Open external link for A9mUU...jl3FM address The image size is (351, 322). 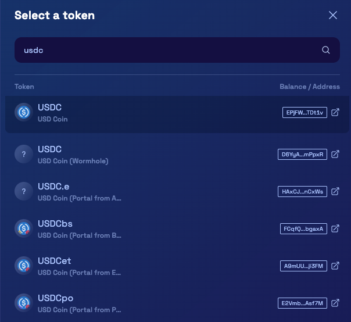click(x=335, y=266)
